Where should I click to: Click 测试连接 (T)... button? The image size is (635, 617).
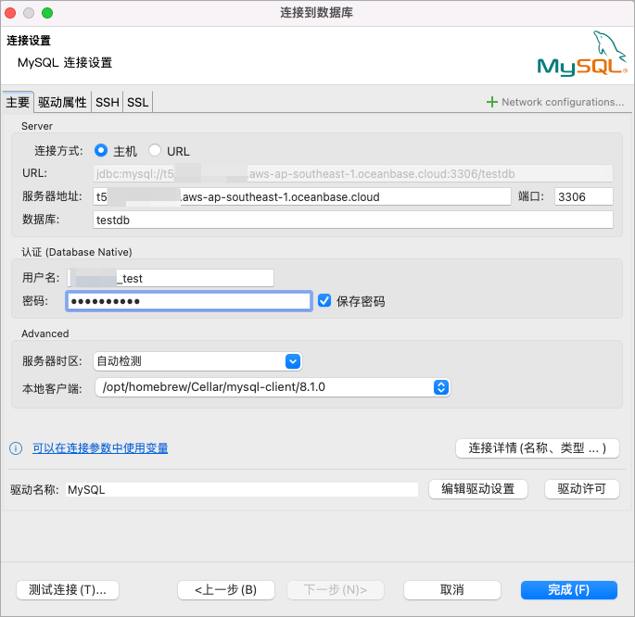[68, 590]
